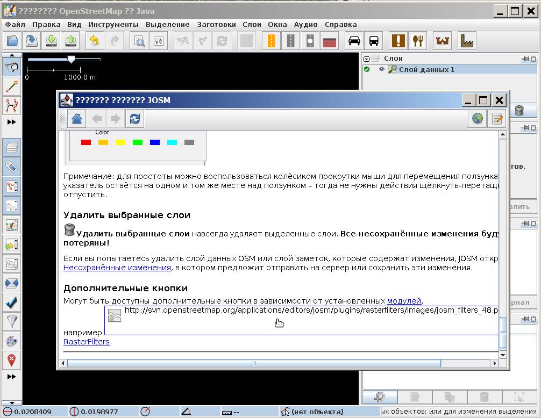Follow the RasterFilters link
Viewport: 541px width, 418px height.
click(x=87, y=342)
